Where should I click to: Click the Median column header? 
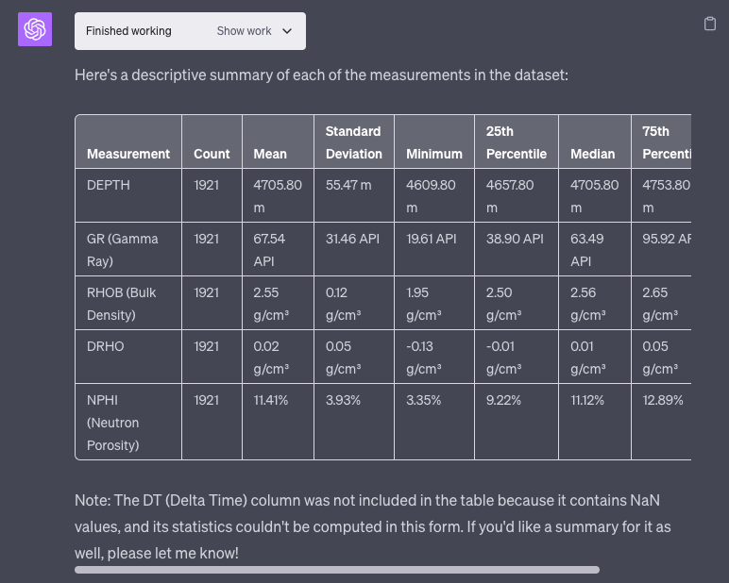593,154
